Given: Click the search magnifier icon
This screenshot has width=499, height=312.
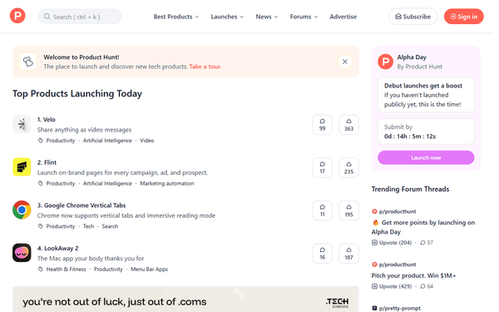Looking at the screenshot, I should 47,17.
